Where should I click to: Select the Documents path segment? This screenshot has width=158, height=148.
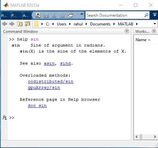pos(100,24)
